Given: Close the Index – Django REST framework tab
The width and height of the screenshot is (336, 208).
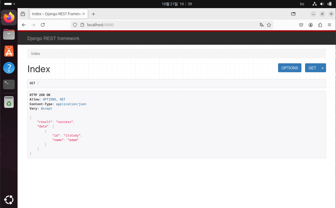Looking at the screenshot, I should 84,14.
